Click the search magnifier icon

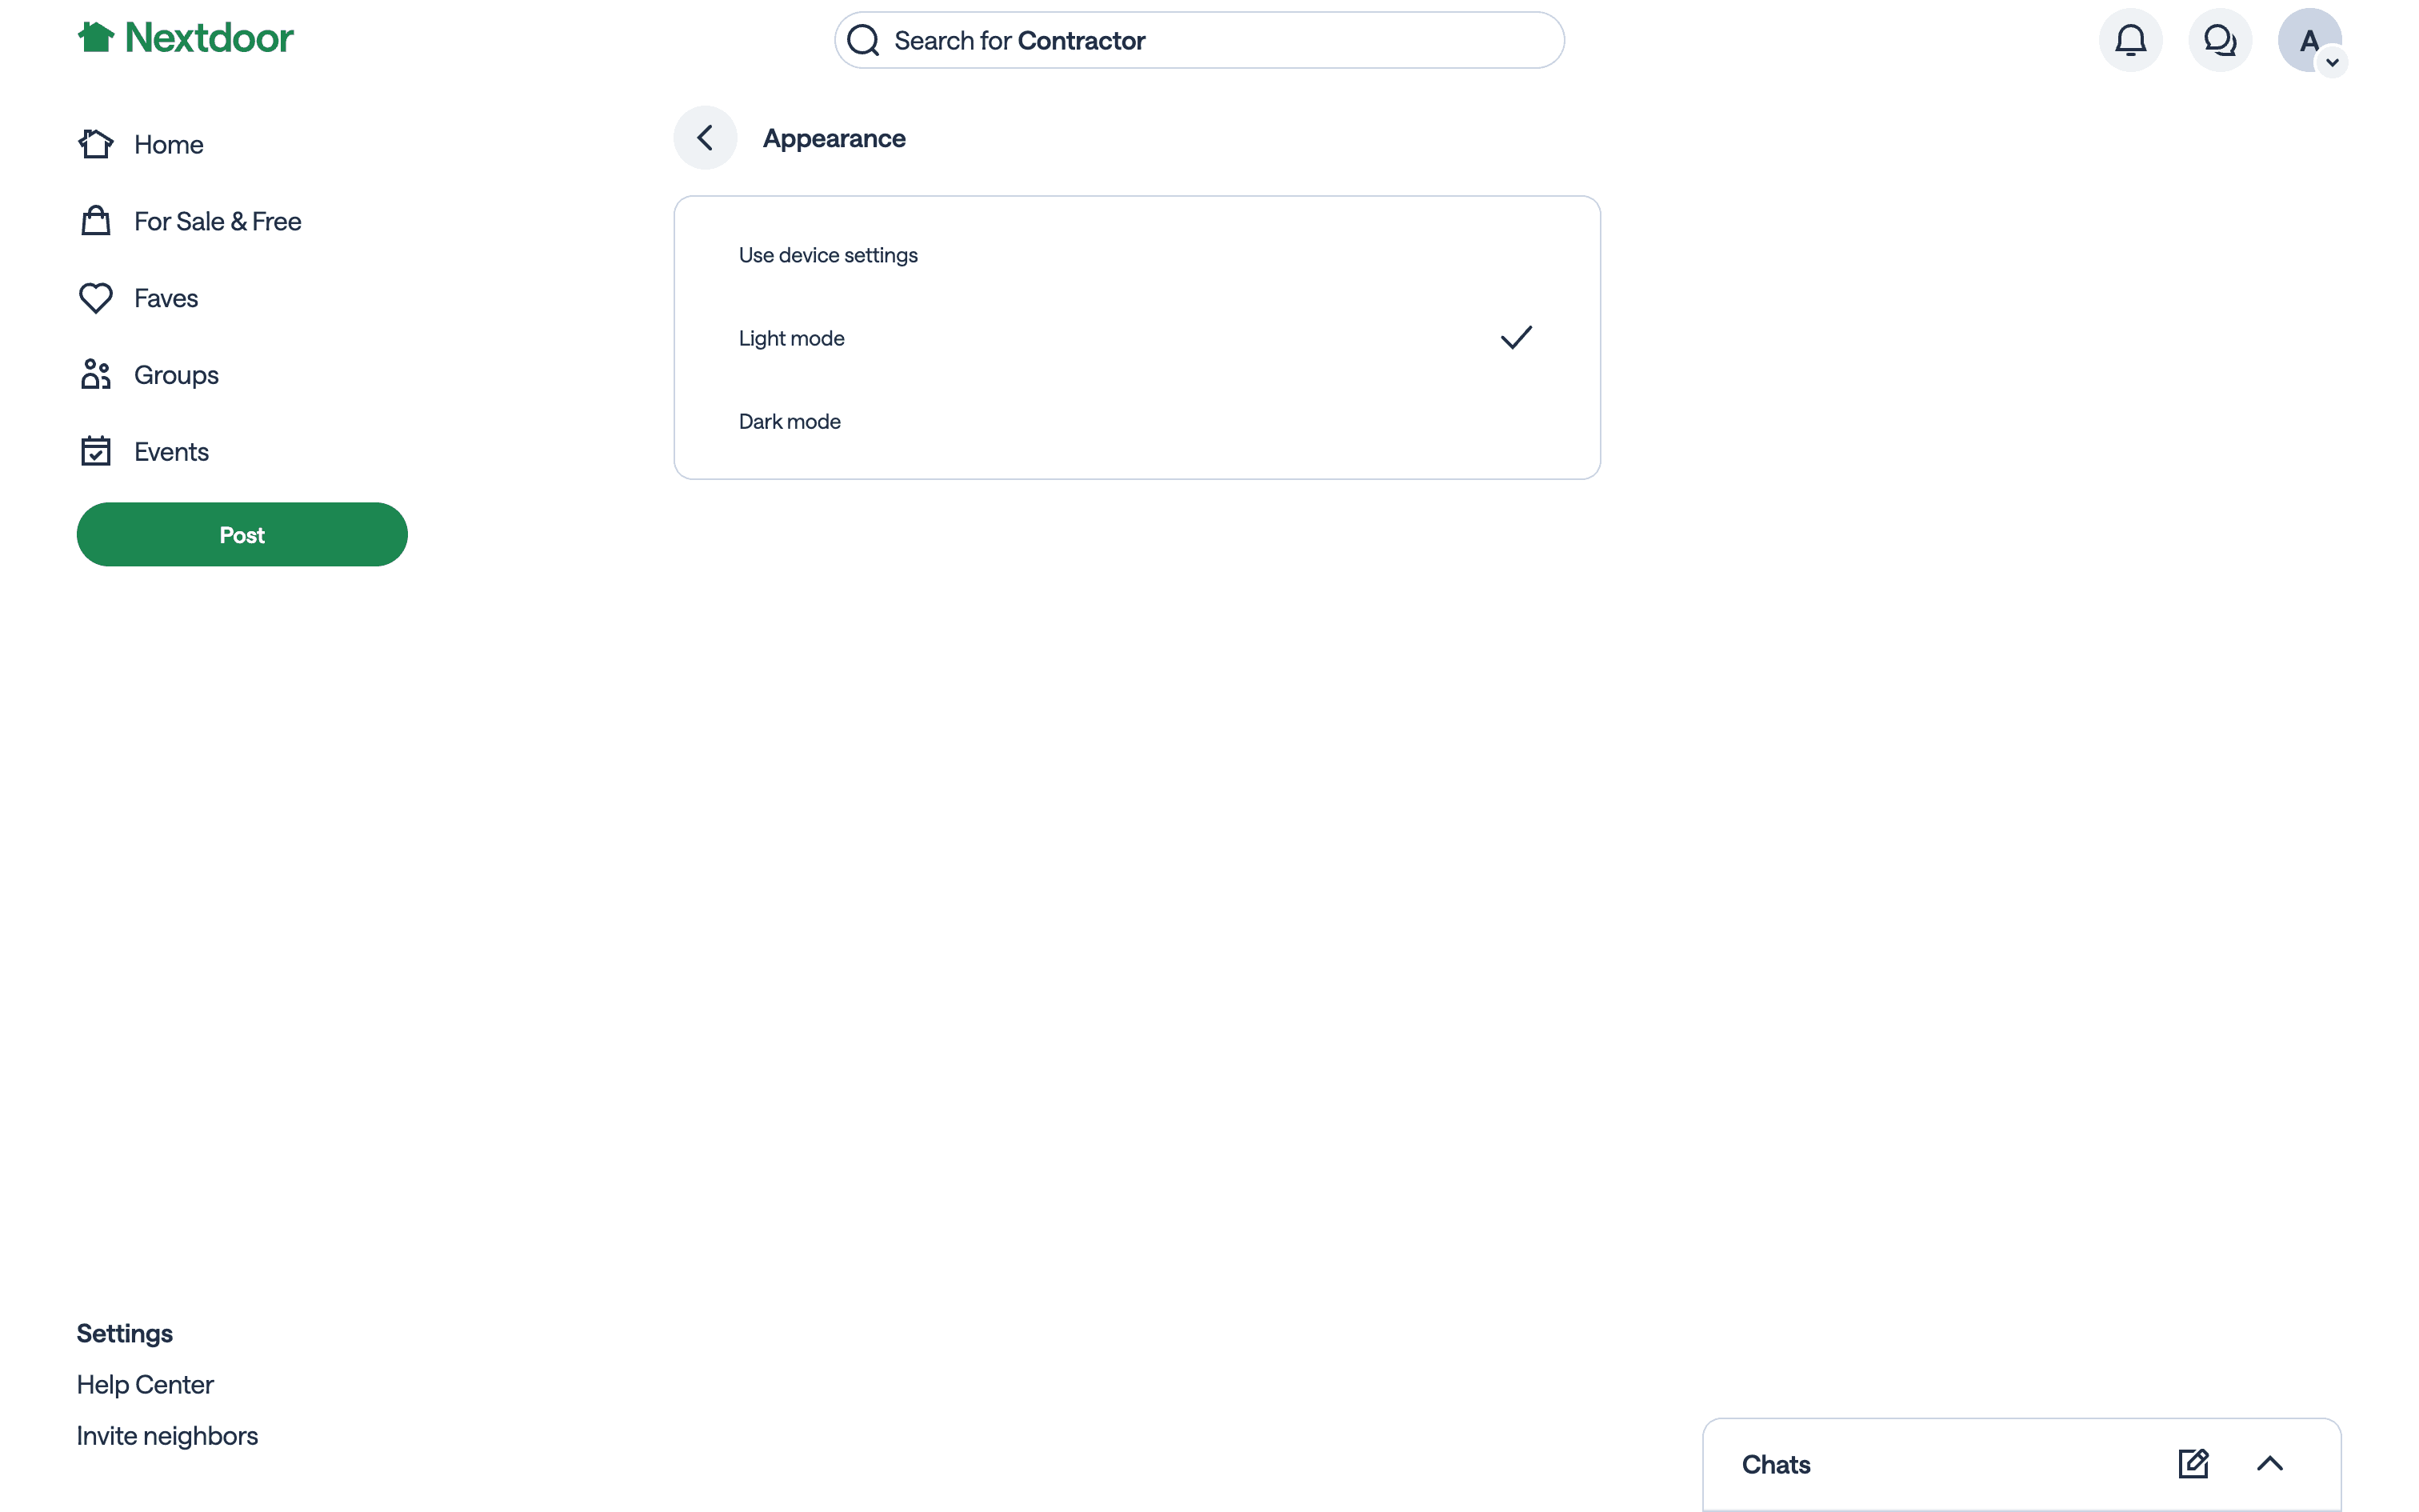(x=862, y=41)
